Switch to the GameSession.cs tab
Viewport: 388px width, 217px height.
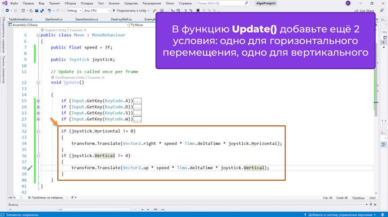86,19
